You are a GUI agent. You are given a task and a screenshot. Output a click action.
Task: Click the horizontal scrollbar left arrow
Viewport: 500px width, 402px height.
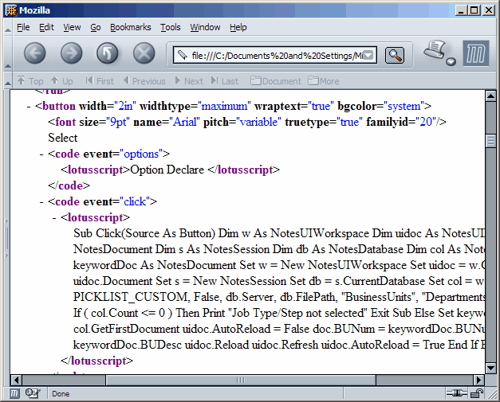pyautogui.click(x=16, y=380)
